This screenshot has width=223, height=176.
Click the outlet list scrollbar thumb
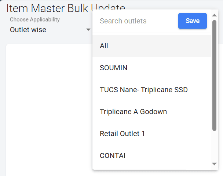(215, 73)
